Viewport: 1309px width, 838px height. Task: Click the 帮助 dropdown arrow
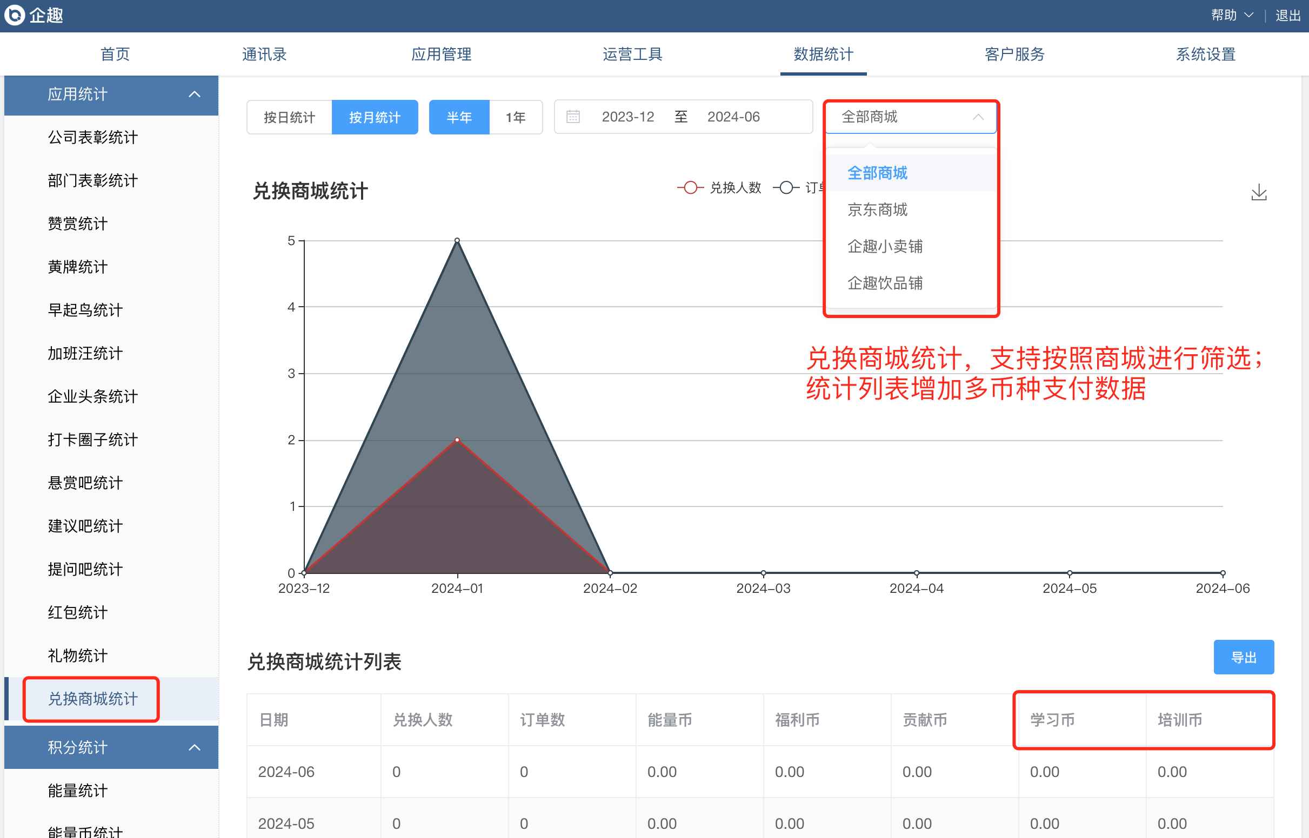(1249, 15)
